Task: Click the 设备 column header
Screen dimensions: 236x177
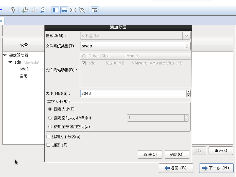Action: pyautogui.click(x=24, y=45)
